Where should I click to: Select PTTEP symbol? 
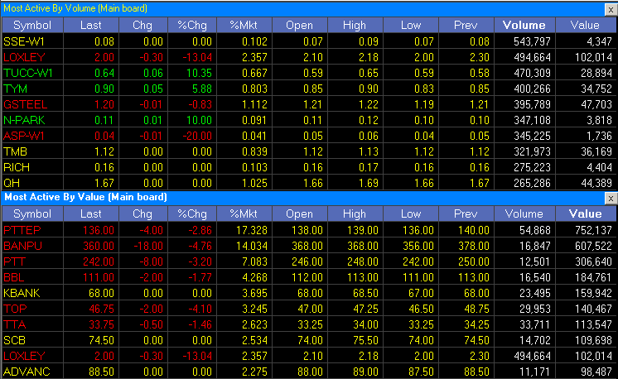[22, 230]
